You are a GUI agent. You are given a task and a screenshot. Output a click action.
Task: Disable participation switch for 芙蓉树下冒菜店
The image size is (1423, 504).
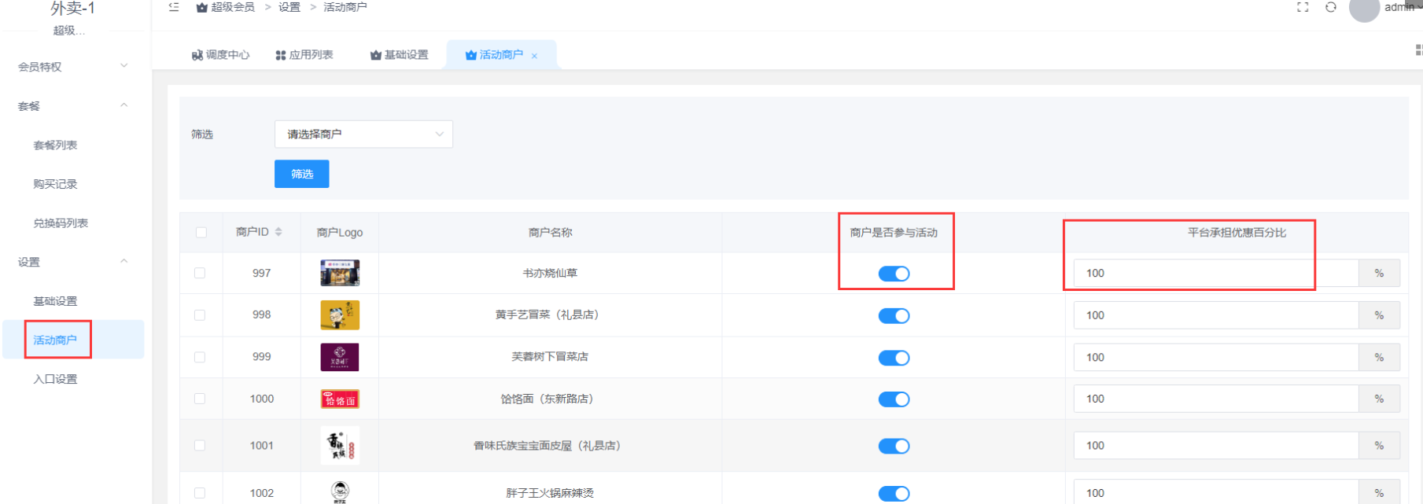click(894, 358)
